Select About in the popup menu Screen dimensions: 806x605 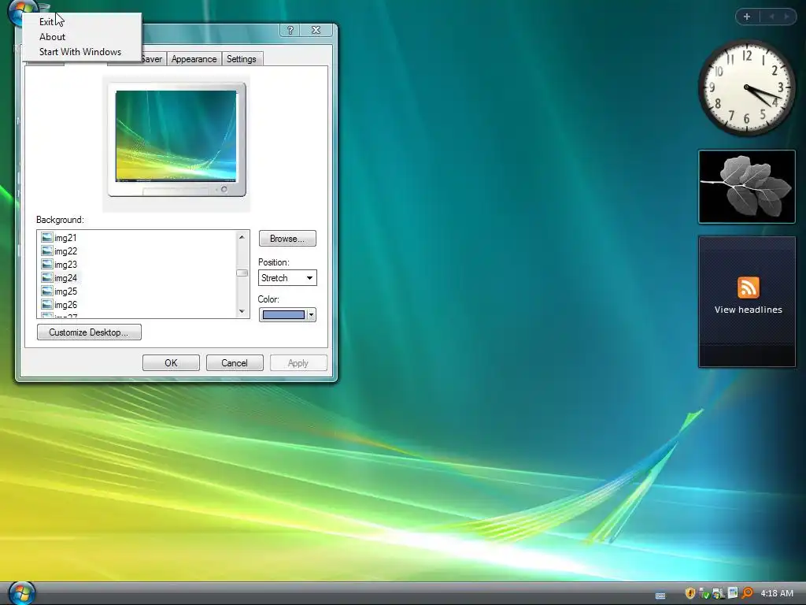[52, 36]
